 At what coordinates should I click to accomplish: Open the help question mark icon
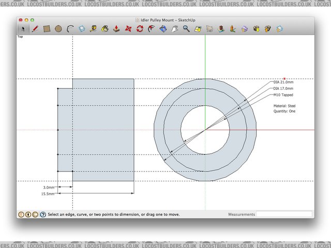click(x=43, y=214)
